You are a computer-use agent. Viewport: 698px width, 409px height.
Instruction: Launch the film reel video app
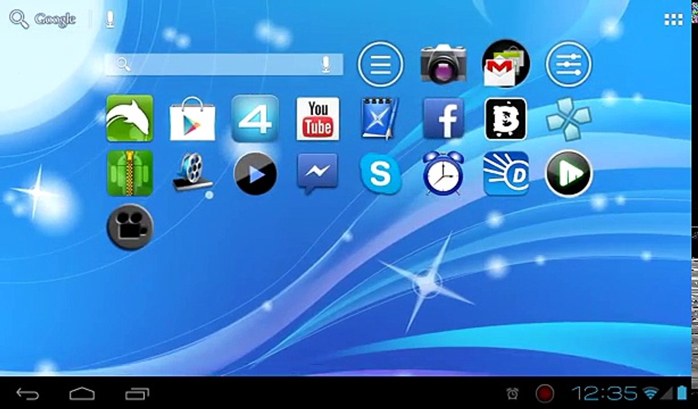coord(193,172)
